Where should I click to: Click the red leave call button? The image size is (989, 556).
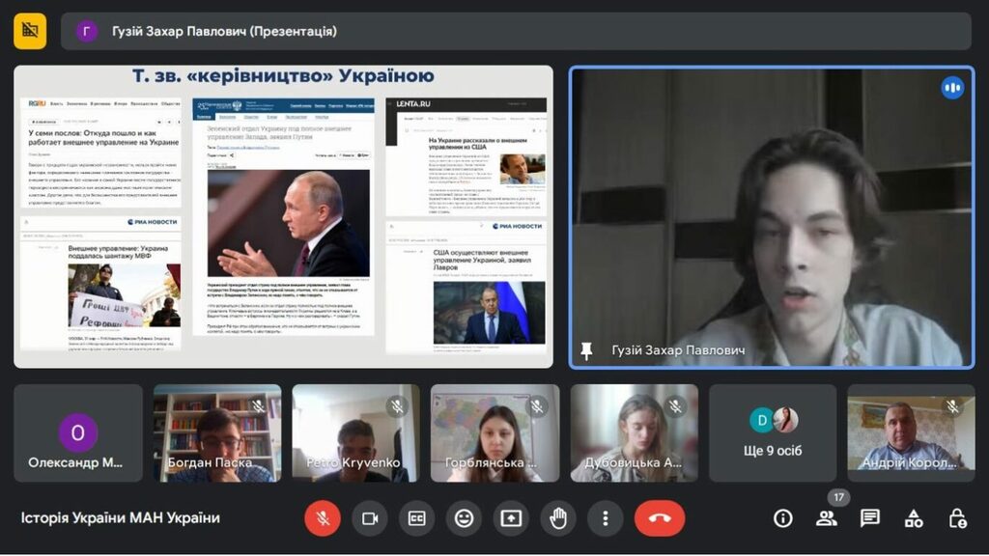660,518
